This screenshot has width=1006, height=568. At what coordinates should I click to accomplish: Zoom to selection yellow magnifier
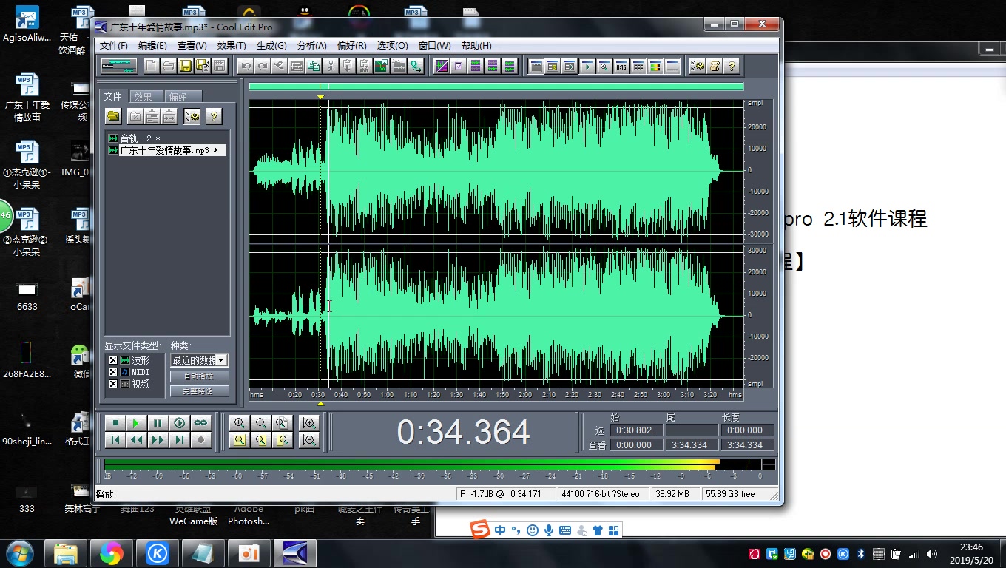pos(239,440)
